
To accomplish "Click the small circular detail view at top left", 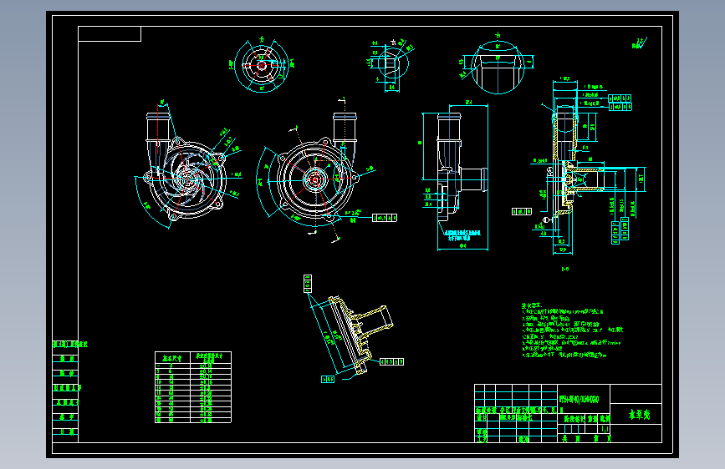I will 262,64.
